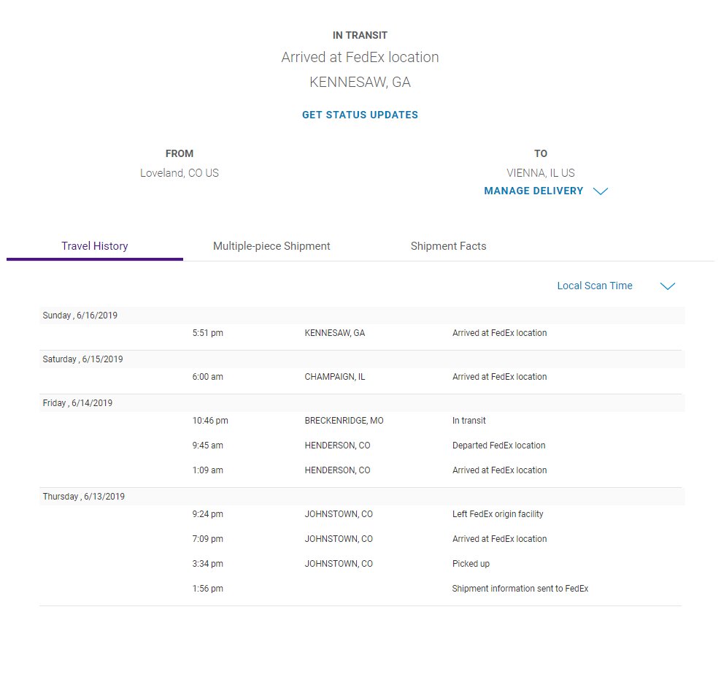
Task: Click Arrived at FedEx location in the 1:09 am row
Action: pyautogui.click(x=499, y=470)
